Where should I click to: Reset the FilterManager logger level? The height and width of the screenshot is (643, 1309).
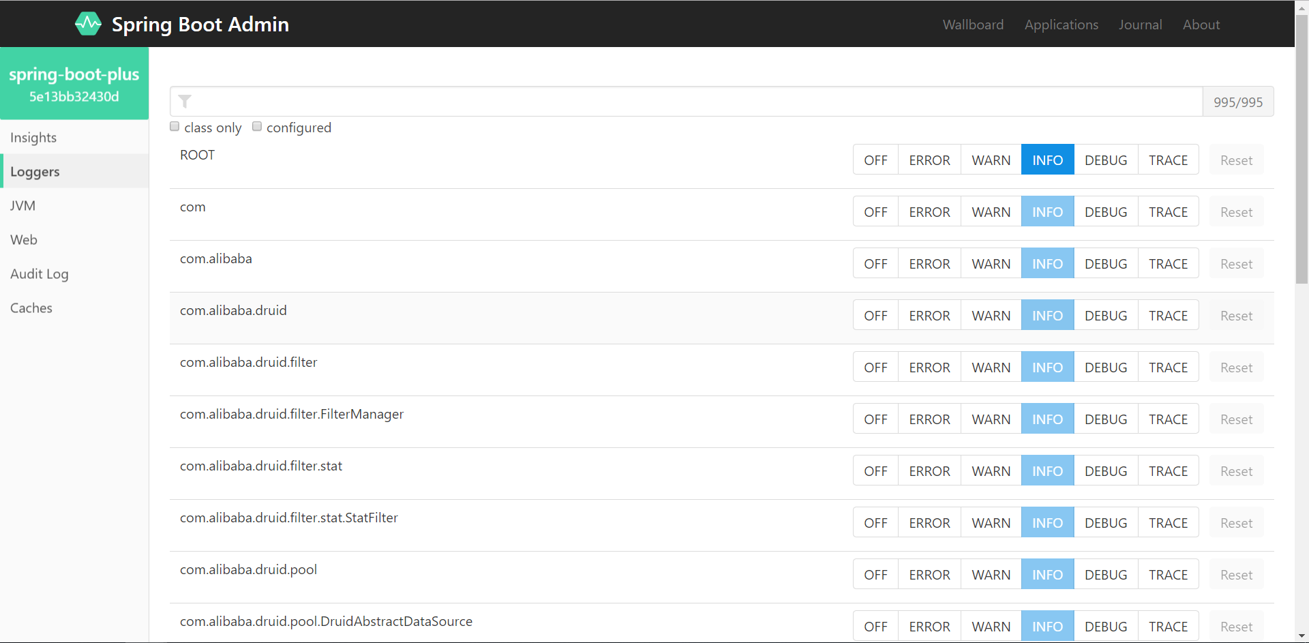click(1236, 419)
